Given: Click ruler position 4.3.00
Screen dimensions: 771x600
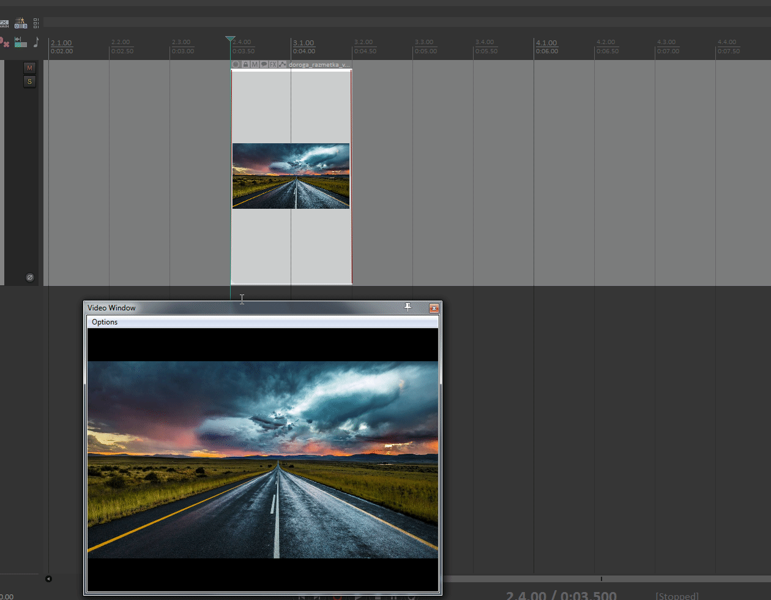Looking at the screenshot, I should coord(666,42).
